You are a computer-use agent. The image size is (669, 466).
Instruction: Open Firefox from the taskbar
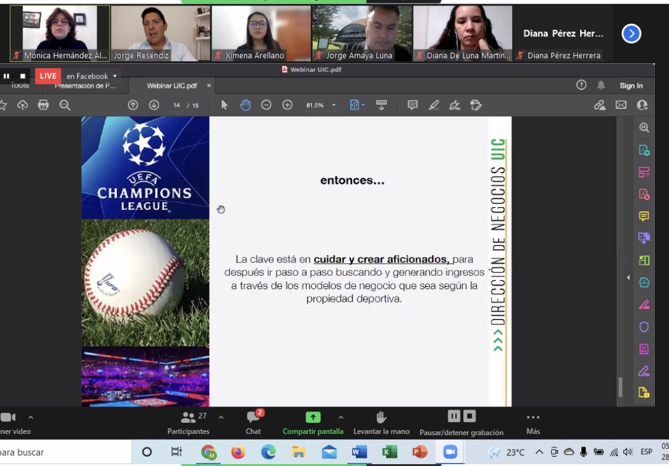coord(238,452)
